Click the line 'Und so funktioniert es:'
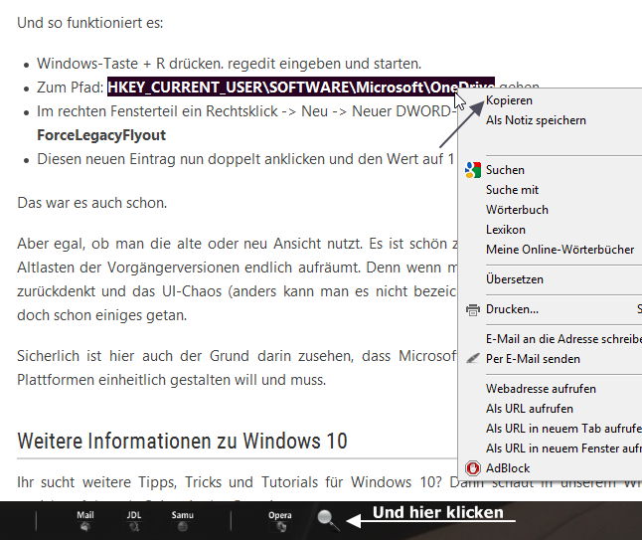642x540 pixels. (x=90, y=23)
